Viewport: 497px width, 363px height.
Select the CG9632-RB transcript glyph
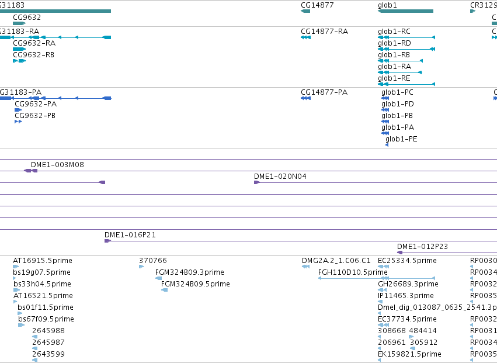pyautogui.click(x=19, y=61)
